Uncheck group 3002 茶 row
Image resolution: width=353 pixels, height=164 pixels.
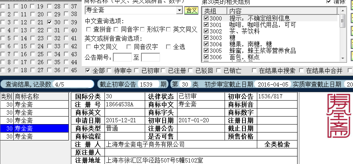[x=206, y=31]
